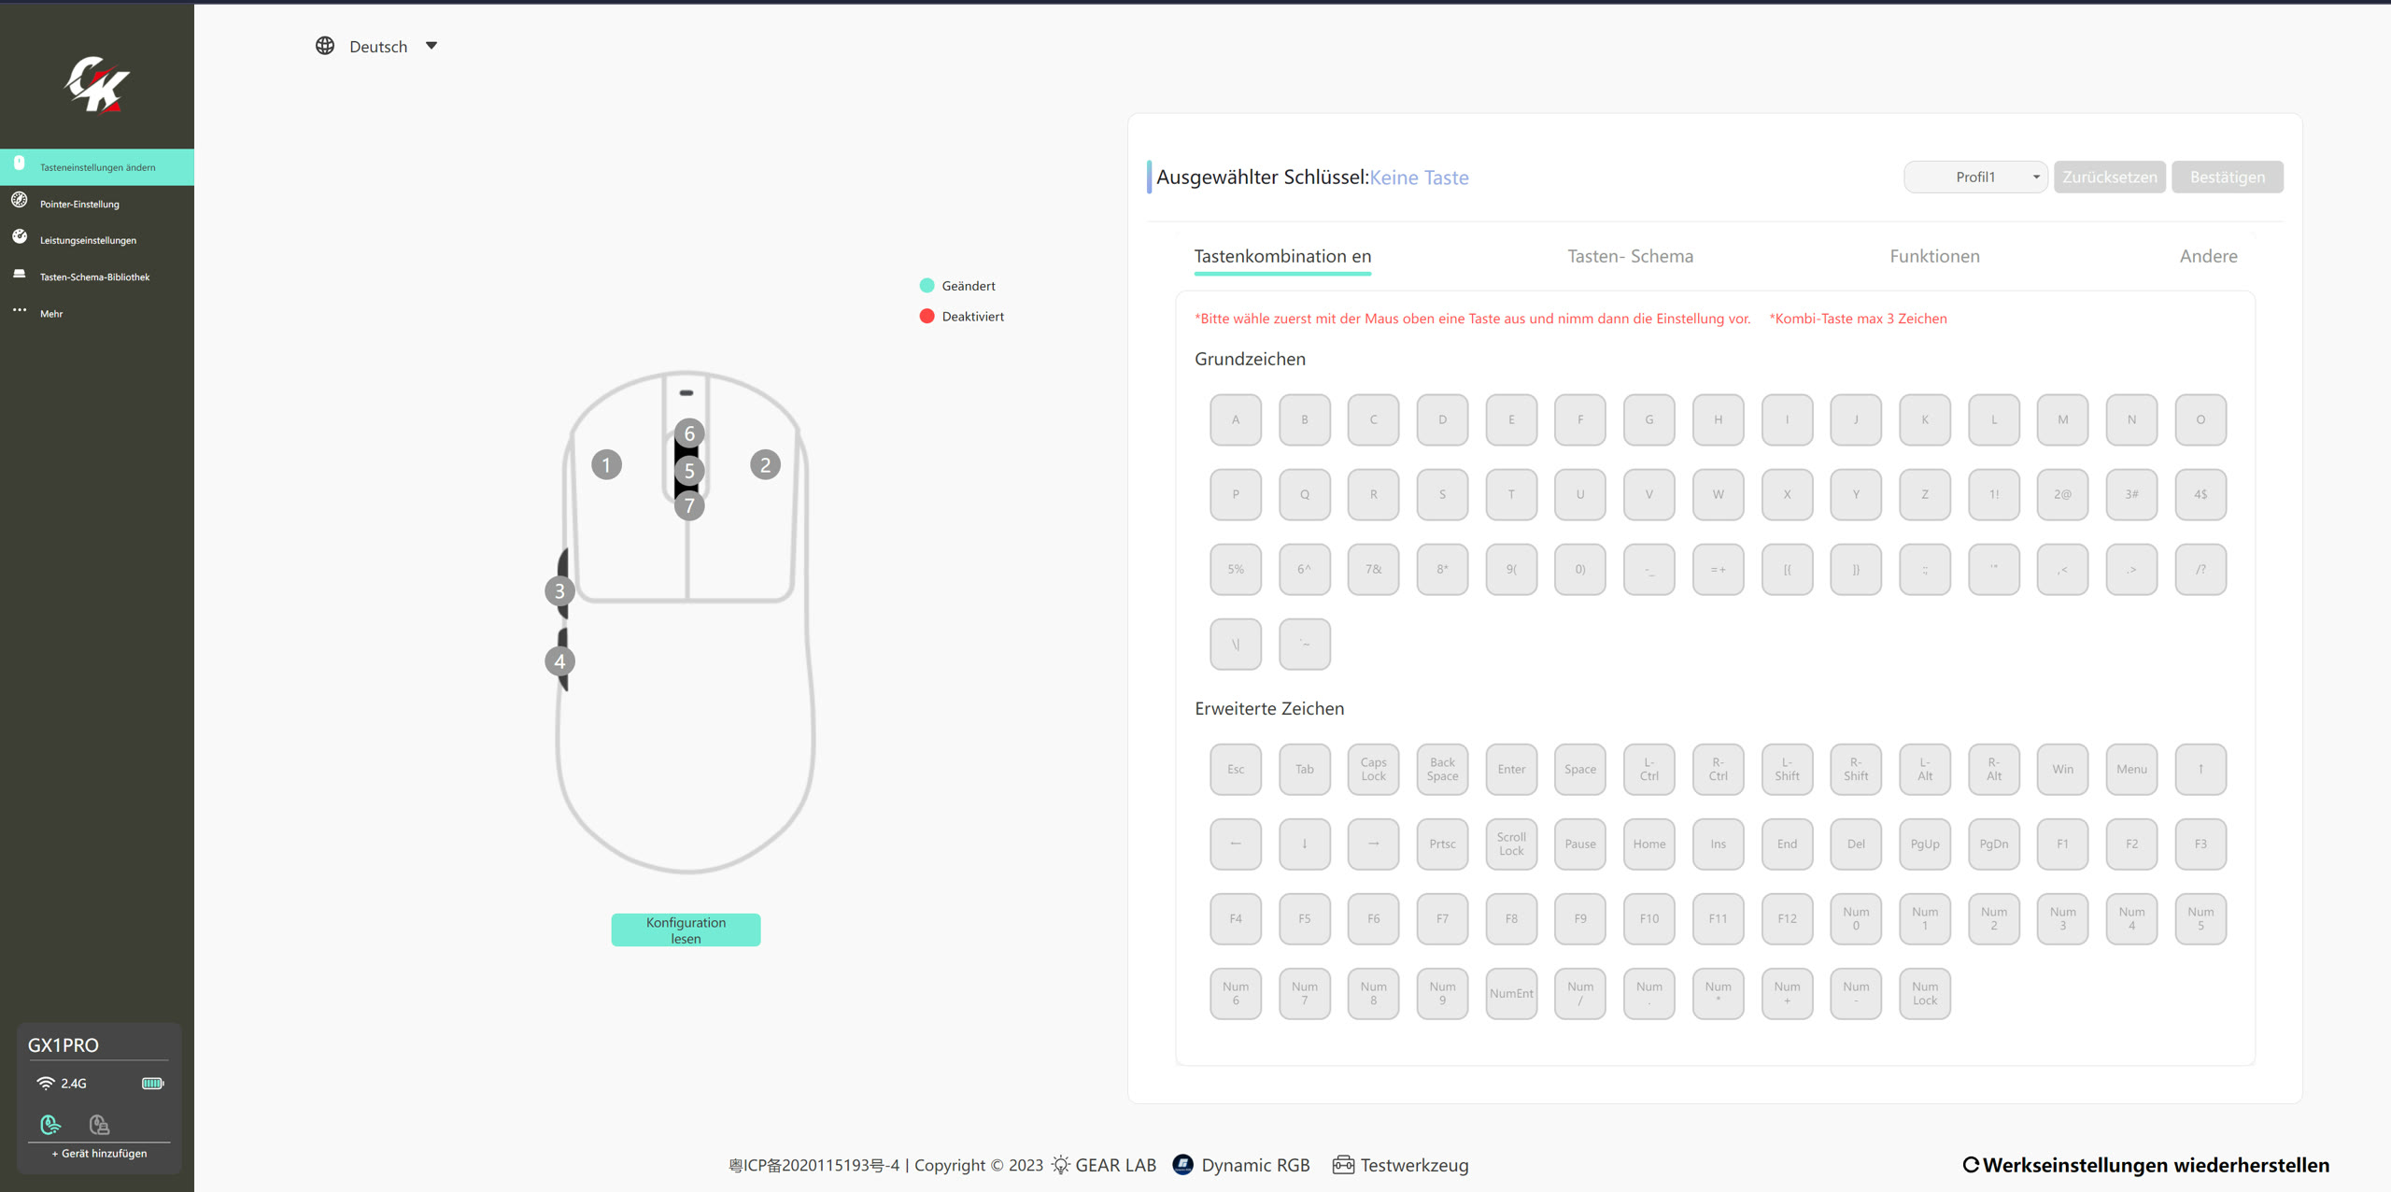Click the globe language icon
2391x1192 pixels.
pos(325,46)
